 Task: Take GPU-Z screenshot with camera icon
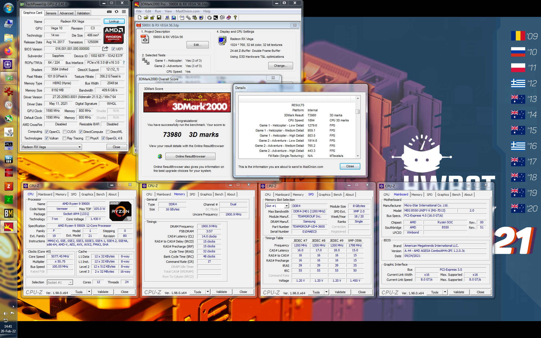tap(109, 12)
